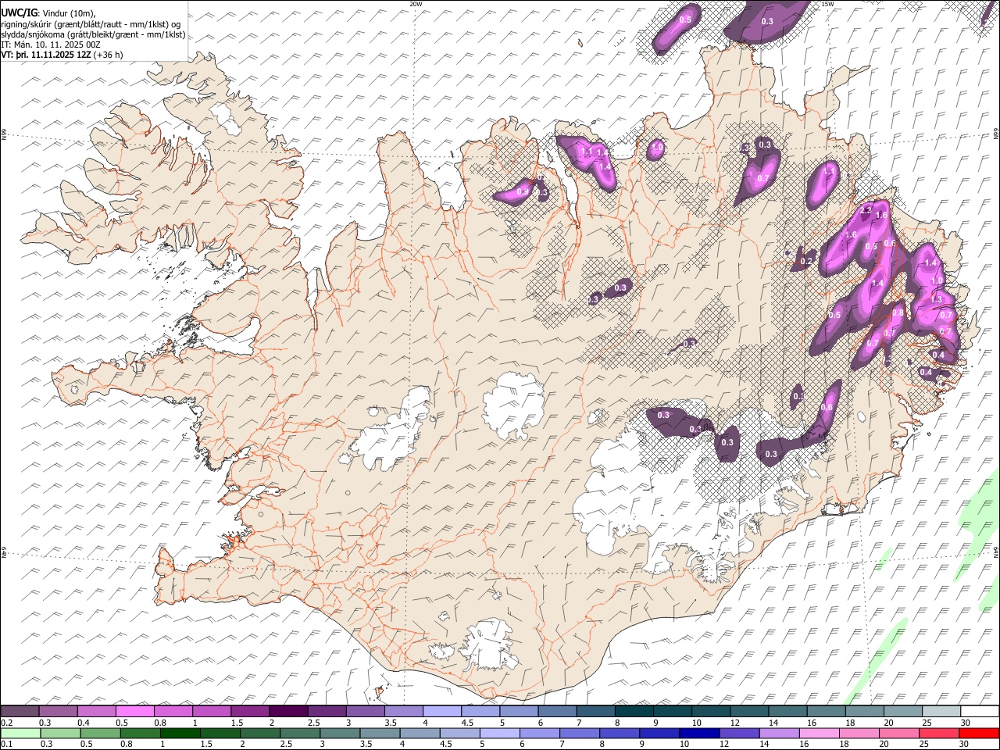
Task: Click the 'slydda/snjókoma' legend description line
Action: pos(93,34)
